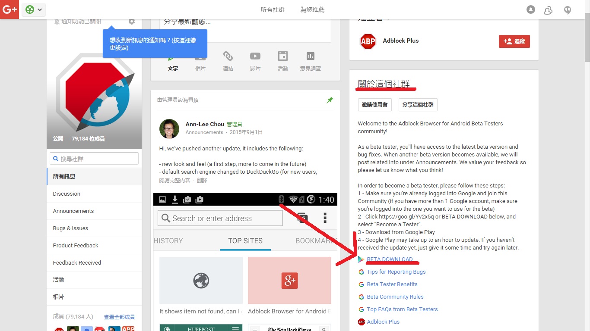Open the Product Feedback category
Screen dimensions: 590x331
click(x=94, y=245)
